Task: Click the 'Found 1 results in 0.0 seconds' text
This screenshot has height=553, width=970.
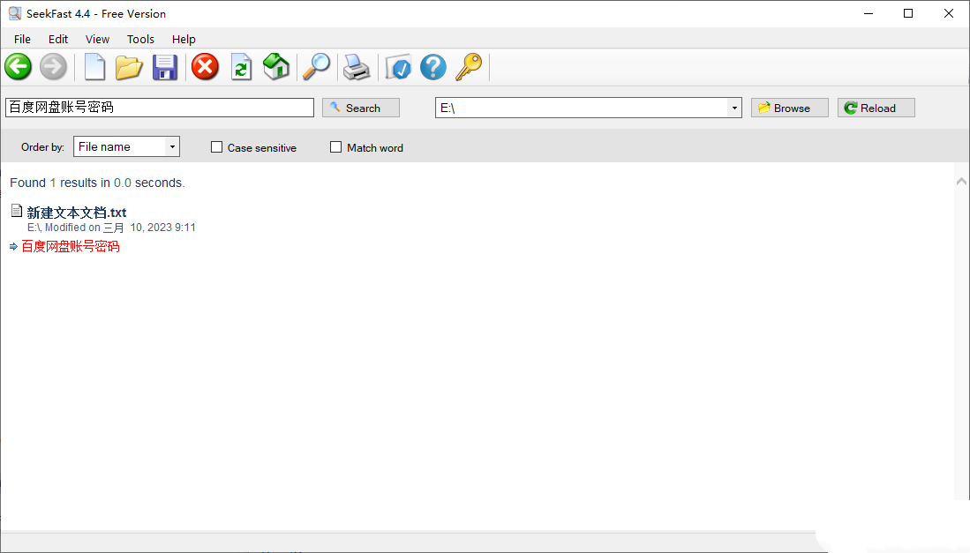Action: [x=97, y=183]
